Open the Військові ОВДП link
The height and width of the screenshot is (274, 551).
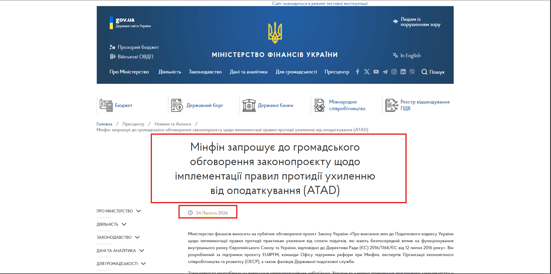[135, 57]
